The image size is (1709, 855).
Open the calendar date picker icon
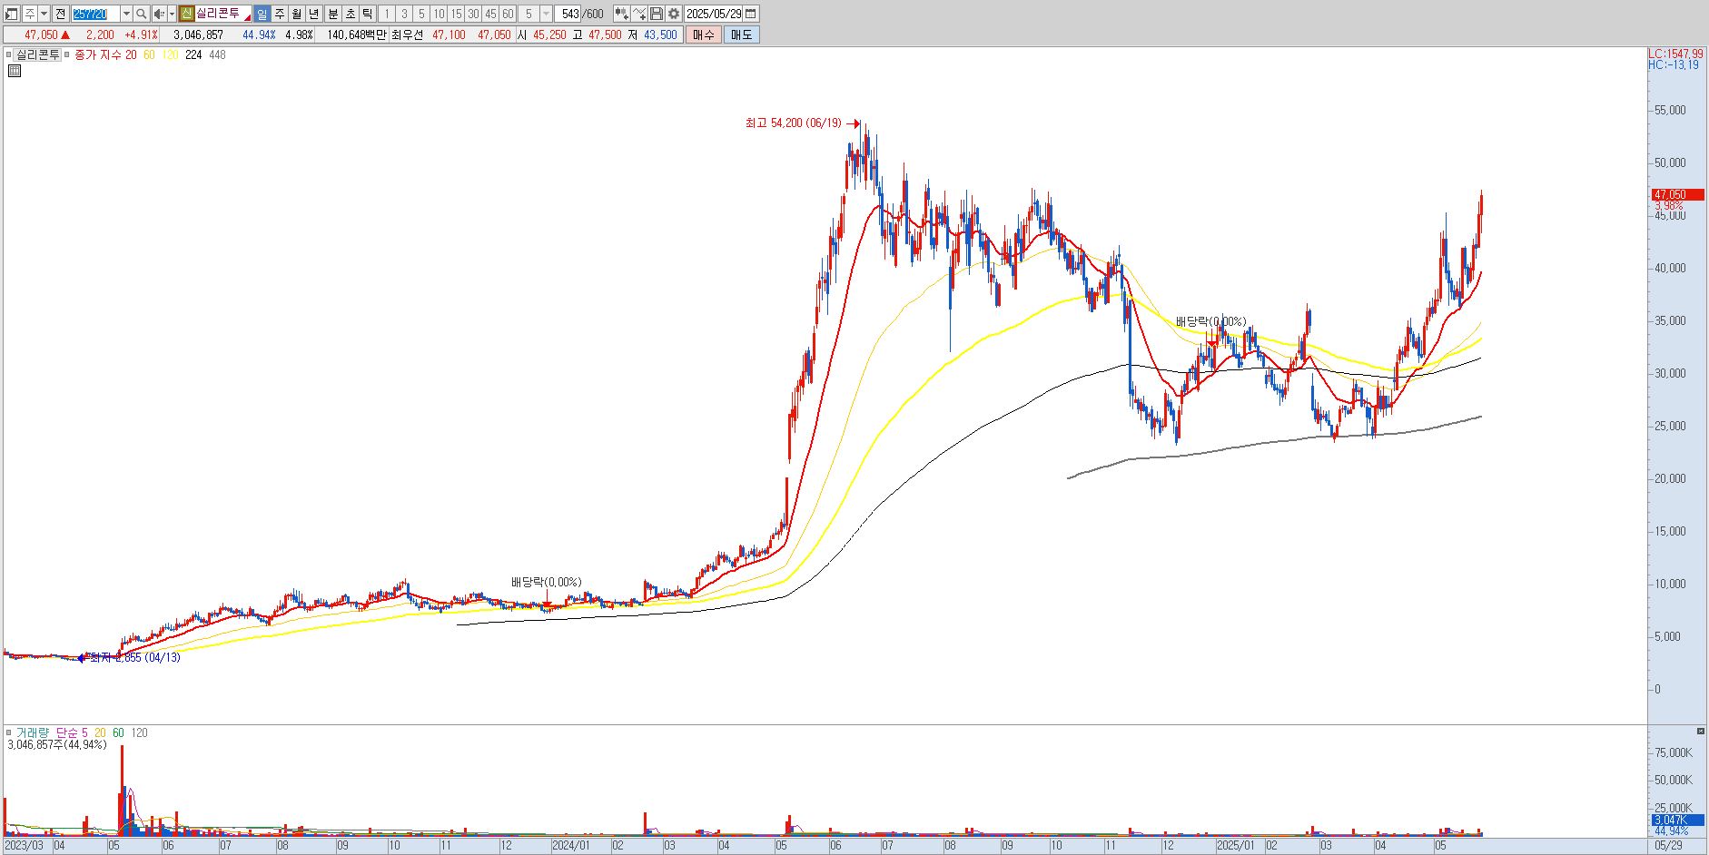(x=750, y=14)
